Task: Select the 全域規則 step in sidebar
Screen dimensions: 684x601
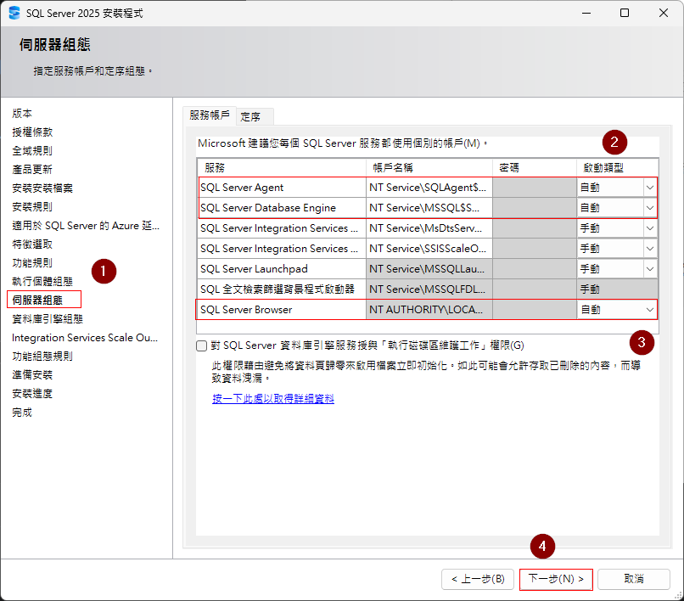Action: 32,151
